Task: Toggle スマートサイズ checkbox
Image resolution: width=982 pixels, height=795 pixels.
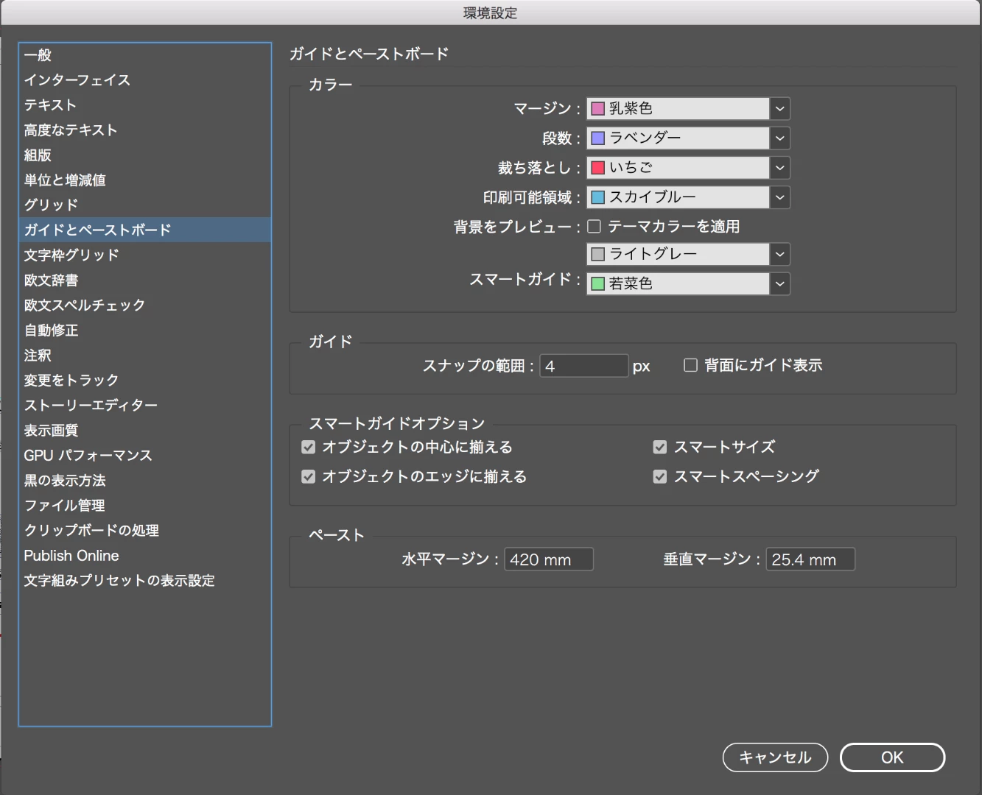Action: point(660,447)
